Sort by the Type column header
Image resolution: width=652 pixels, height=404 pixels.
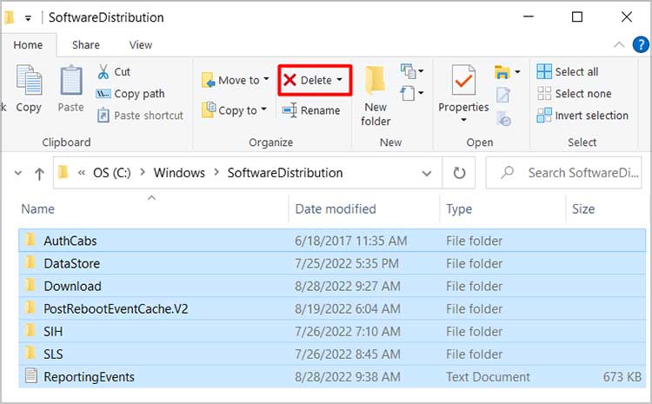click(x=503, y=209)
